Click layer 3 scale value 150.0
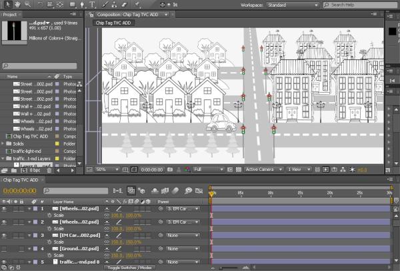Screen dimensions: 400x271 (117, 242)
